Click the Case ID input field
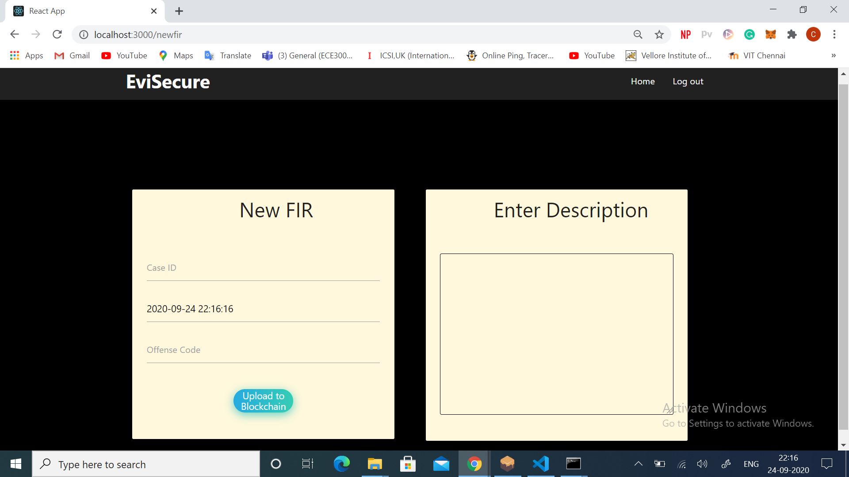849x477 pixels. click(x=263, y=268)
